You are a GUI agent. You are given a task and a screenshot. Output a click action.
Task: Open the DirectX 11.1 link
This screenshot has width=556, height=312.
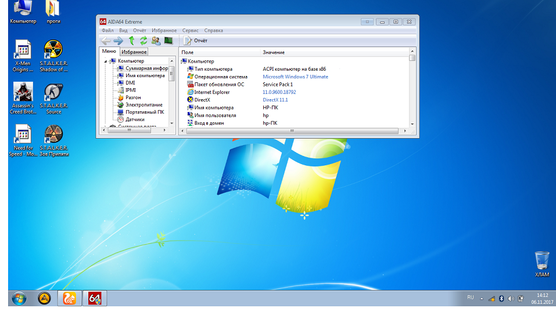point(275,100)
